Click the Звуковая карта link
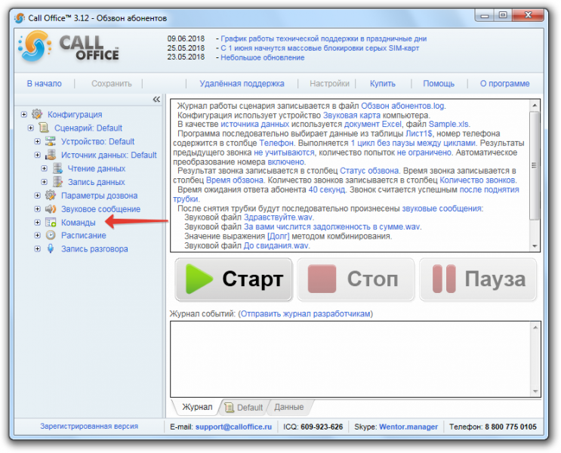Screen dimensions: 561x453 pyautogui.click(x=352, y=116)
